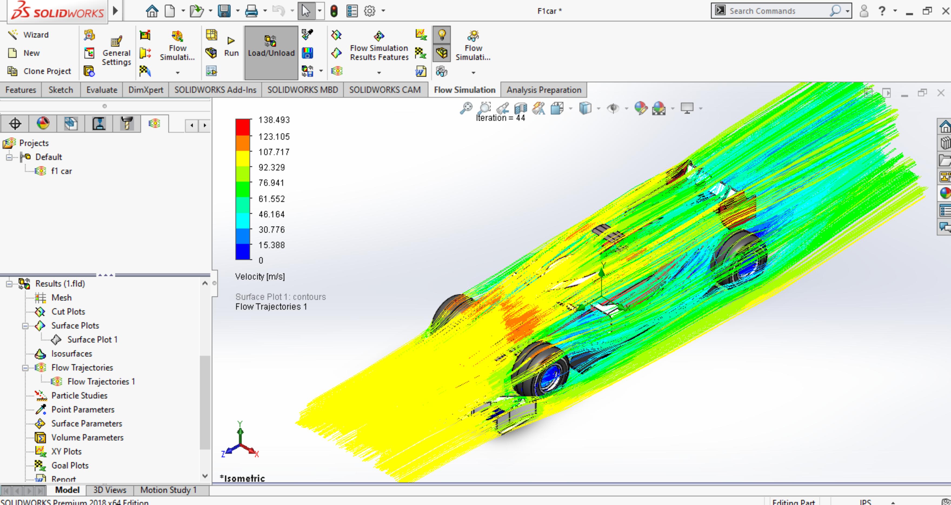
Task: Click the results tree scroll down arrow
Action: coord(205,476)
